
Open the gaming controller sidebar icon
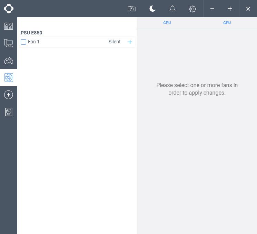point(9,61)
